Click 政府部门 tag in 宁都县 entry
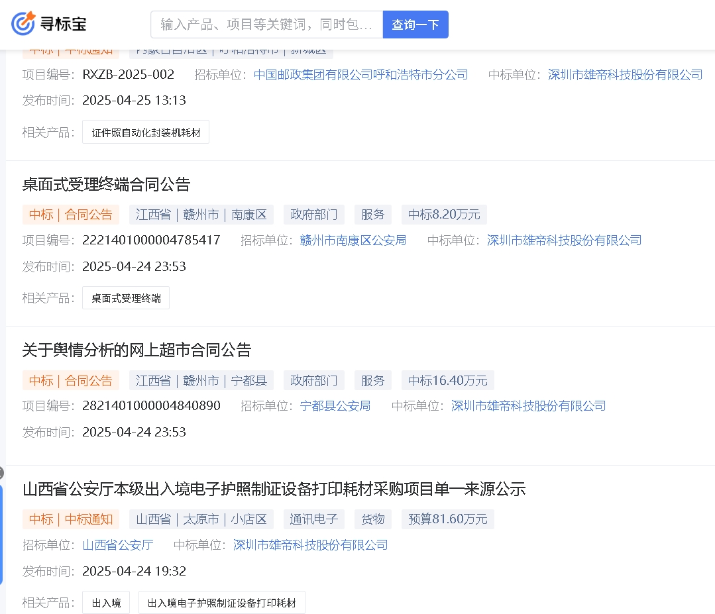The image size is (715, 614). click(x=314, y=381)
